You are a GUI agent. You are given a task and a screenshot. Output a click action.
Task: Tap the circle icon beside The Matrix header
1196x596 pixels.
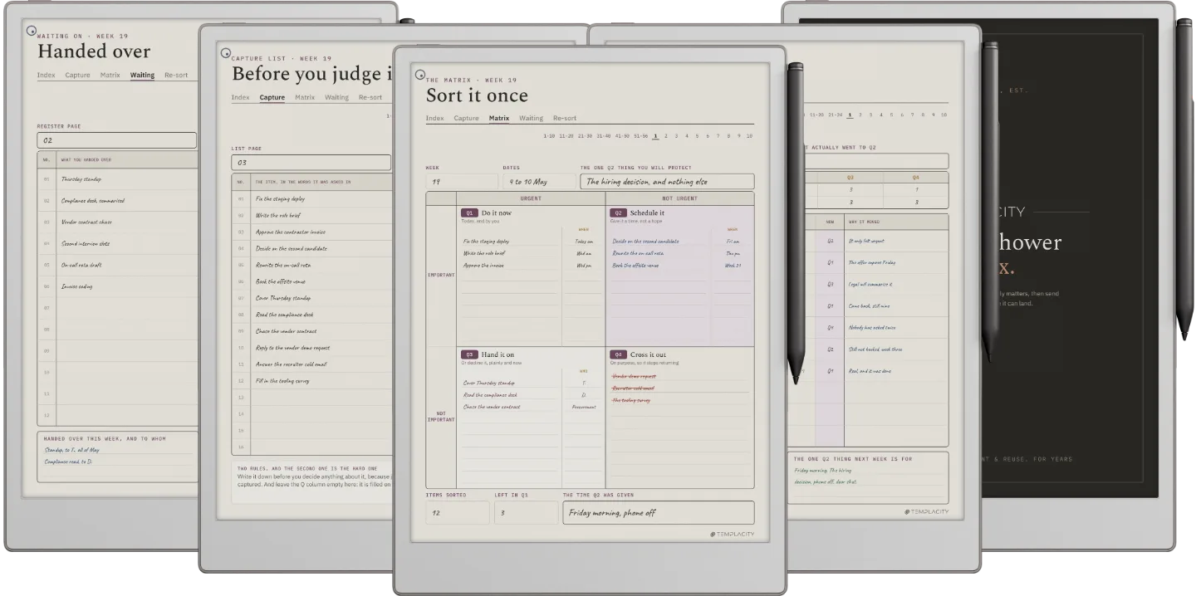420,75
